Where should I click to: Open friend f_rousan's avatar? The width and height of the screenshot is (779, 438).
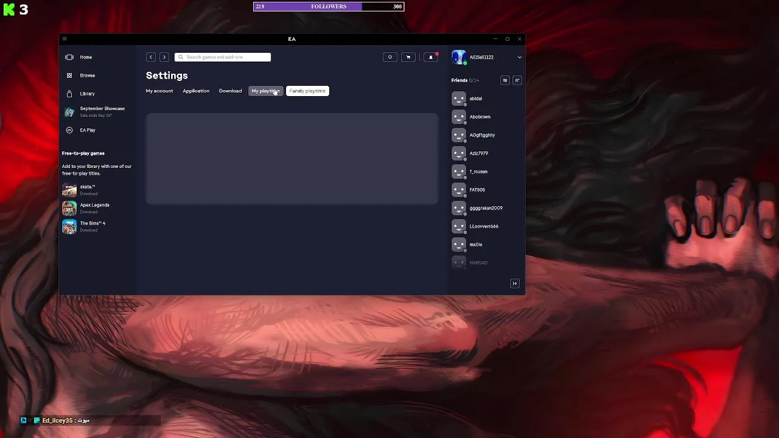[459, 172]
